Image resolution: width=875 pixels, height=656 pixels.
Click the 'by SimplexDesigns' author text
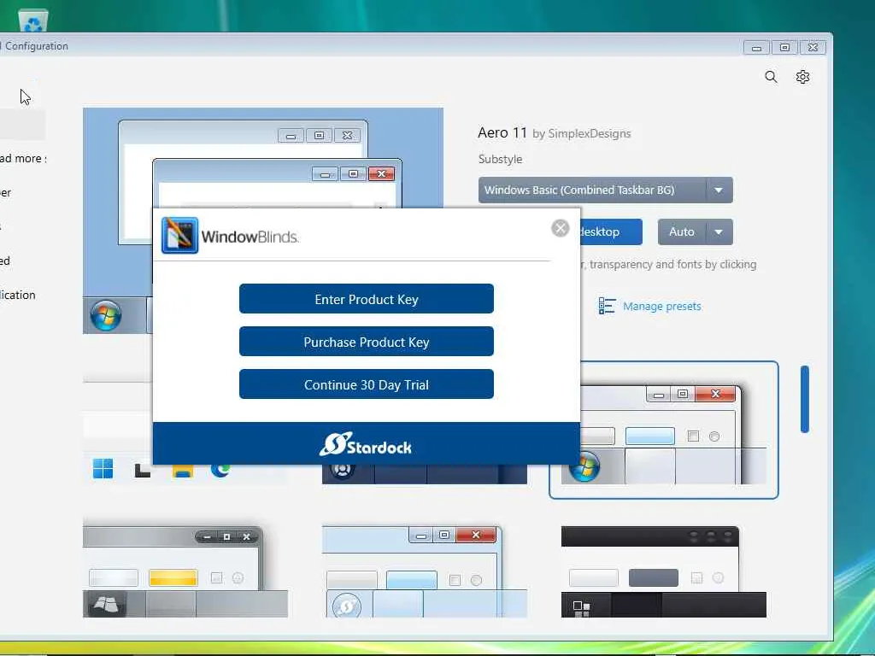click(x=581, y=134)
